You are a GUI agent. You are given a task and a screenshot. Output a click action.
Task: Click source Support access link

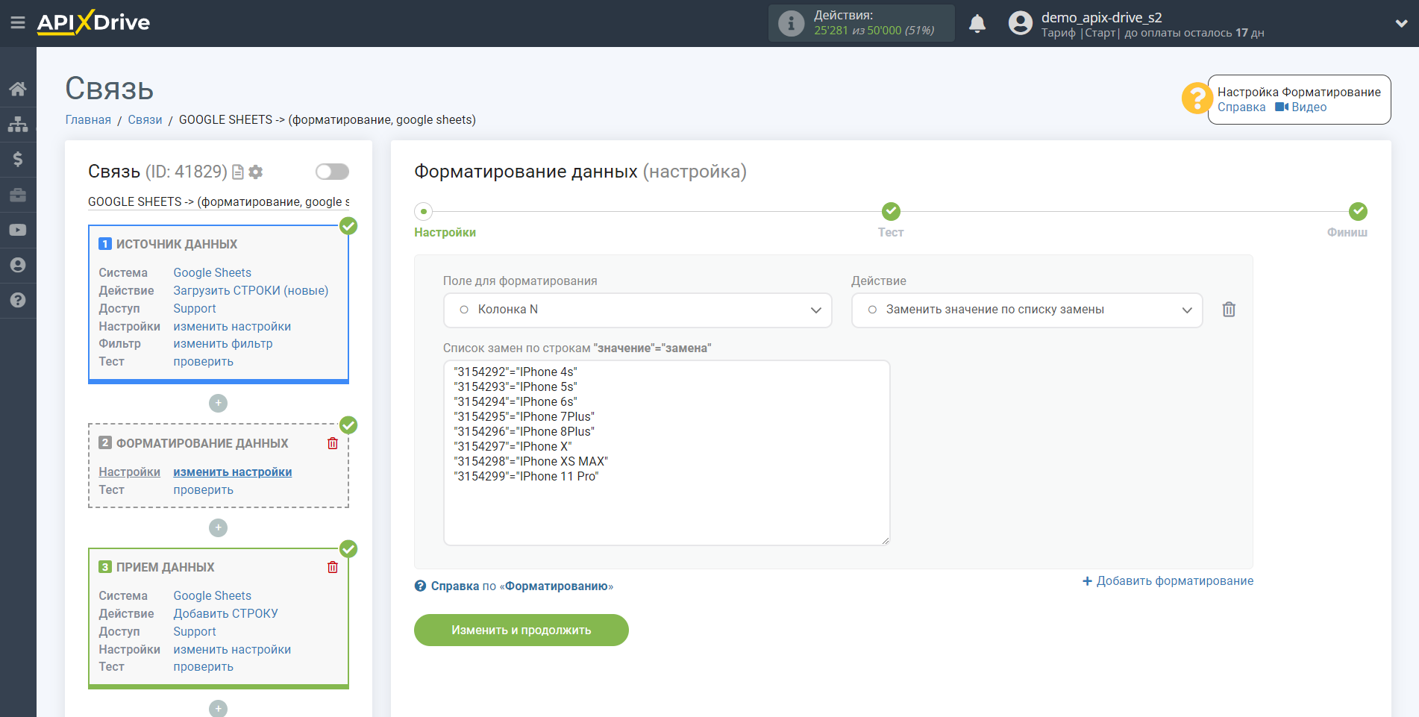[x=195, y=309]
